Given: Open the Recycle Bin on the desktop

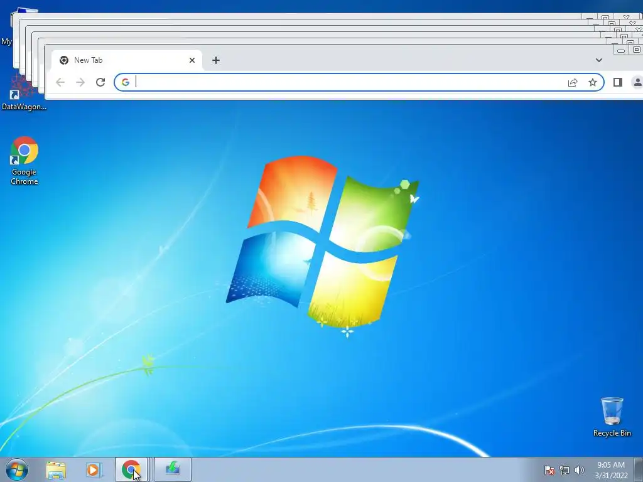Looking at the screenshot, I should (612, 417).
